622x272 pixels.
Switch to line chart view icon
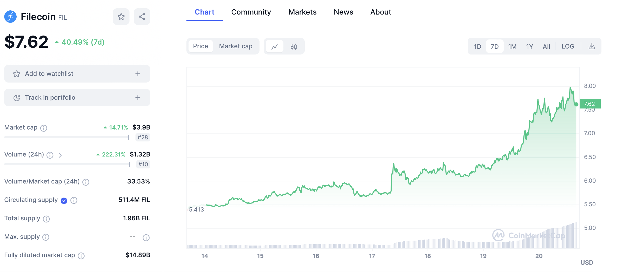pos(275,46)
